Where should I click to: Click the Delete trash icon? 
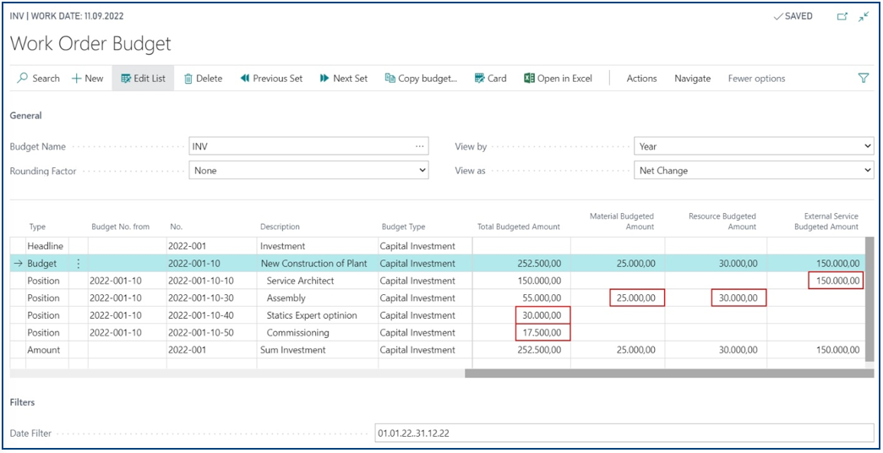coord(188,79)
